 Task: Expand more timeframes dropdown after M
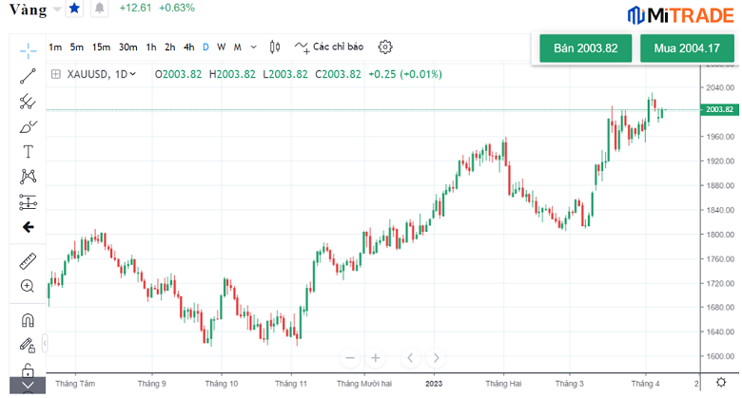[253, 47]
